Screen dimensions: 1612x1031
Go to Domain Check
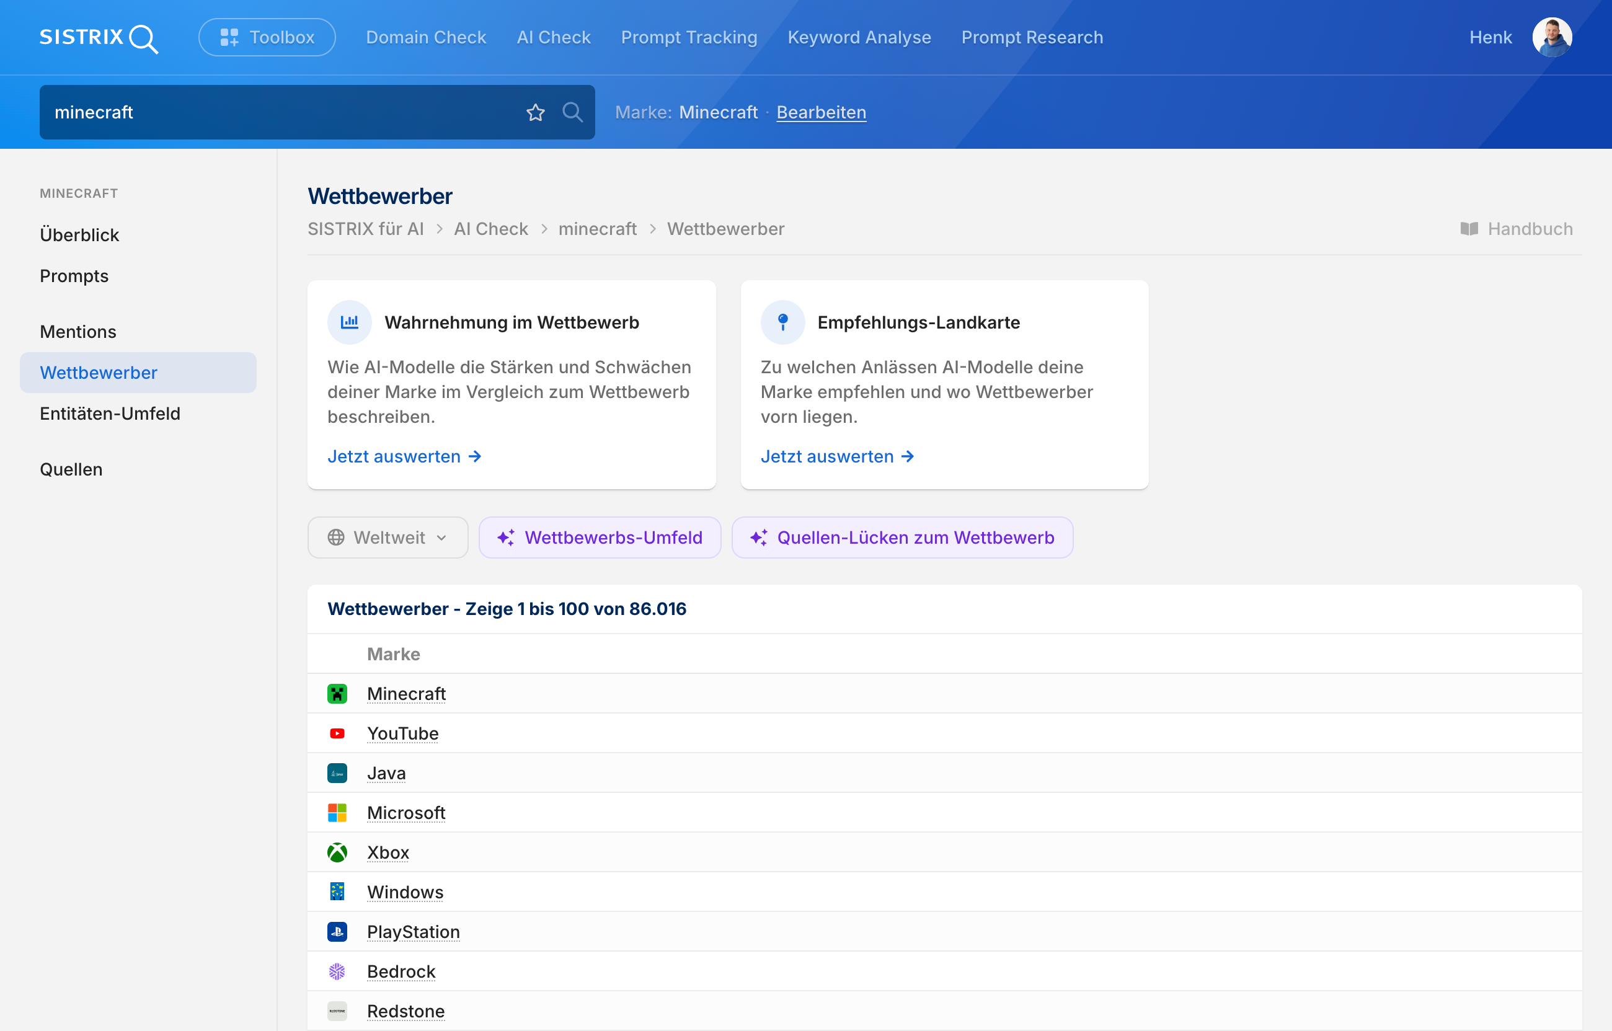click(x=426, y=37)
